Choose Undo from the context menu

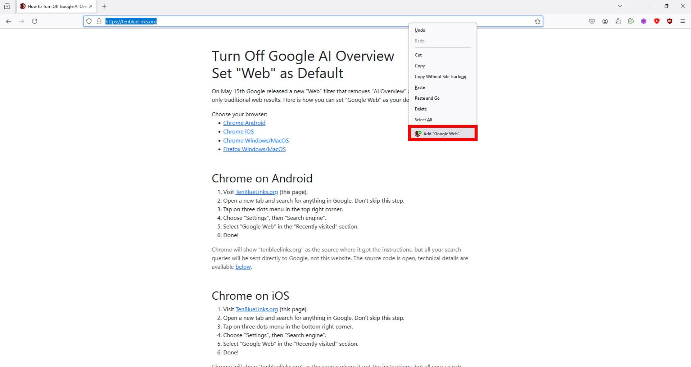pyautogui.click(x=443, y=30)
